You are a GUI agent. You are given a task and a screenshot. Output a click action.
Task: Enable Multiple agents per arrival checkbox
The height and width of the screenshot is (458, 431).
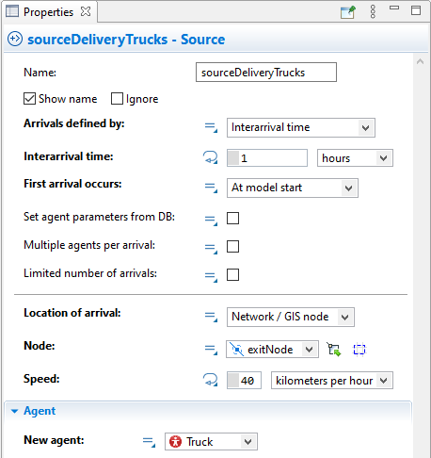coord(232,246)
